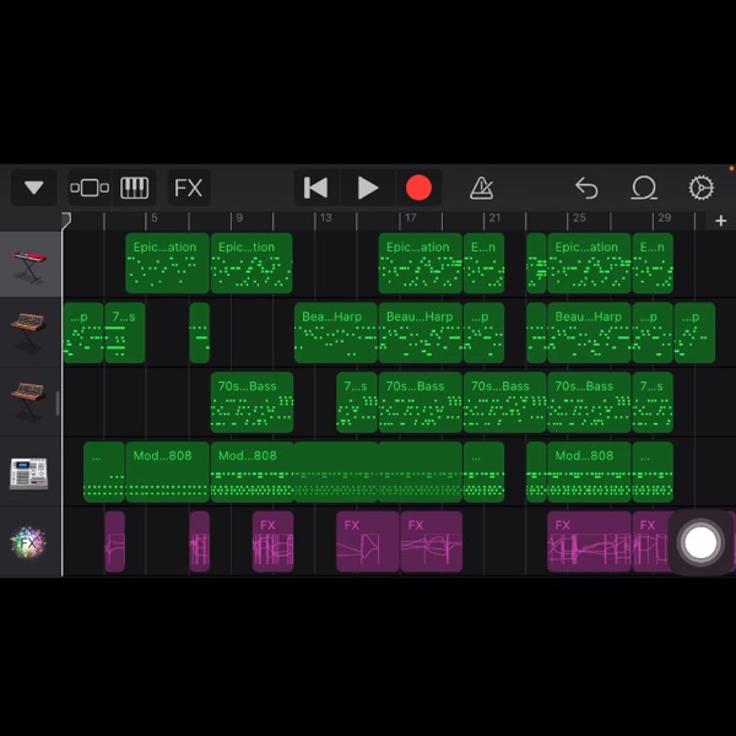
Task: Toggle the metronome on or off
Action: pos(481,188)
